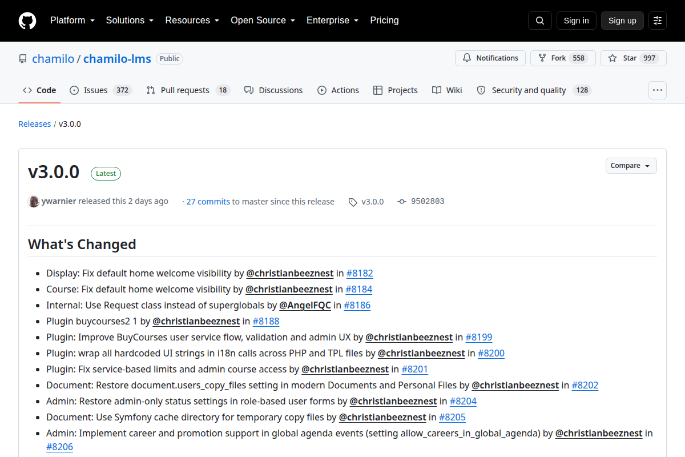The image size is (685, 457).
Task: Expand the Open Source menu
Action: [263, 21]
